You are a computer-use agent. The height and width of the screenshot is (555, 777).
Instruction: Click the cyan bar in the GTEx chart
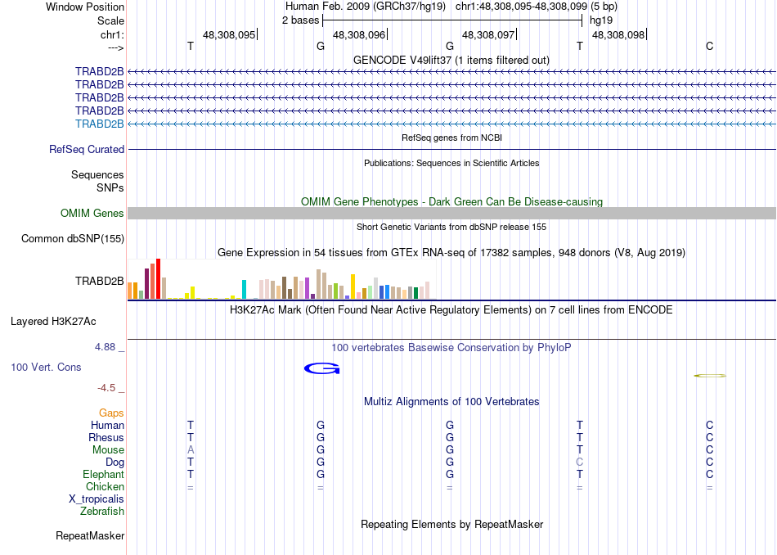click(244, 290)
